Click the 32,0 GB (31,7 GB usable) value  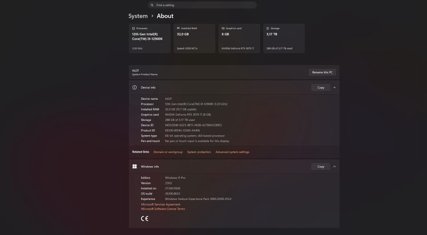pos(181,109)
